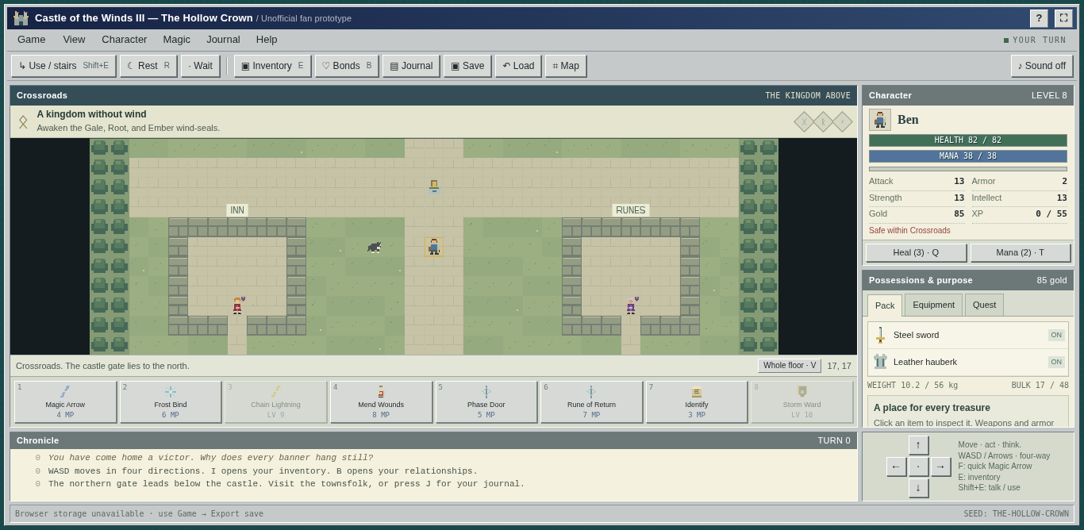The image size is (1084, 530).
Task: Cast the Magic Arrow spell
Action: [65, 401]
